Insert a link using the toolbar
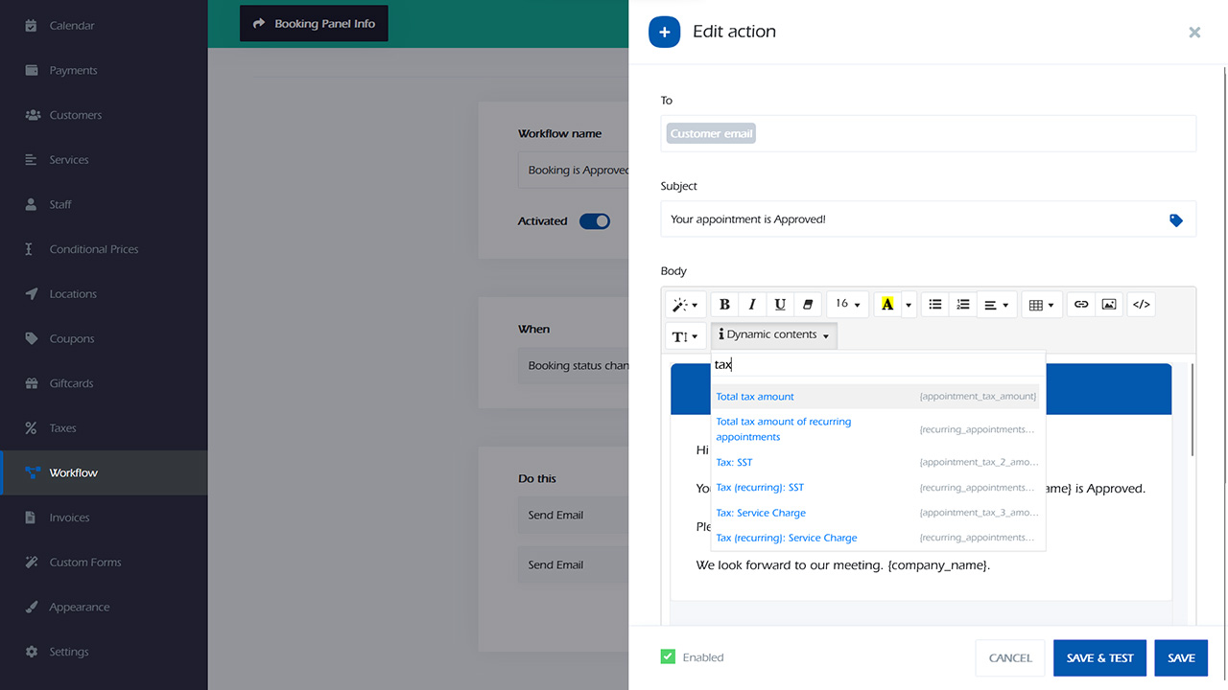Image resolution: width=1228 pixels, height=690 pixels. tap(1081, 305)
